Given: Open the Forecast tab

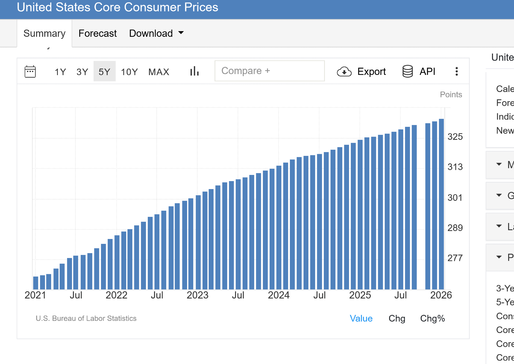Looking at the screenshot, I should 97,33.
